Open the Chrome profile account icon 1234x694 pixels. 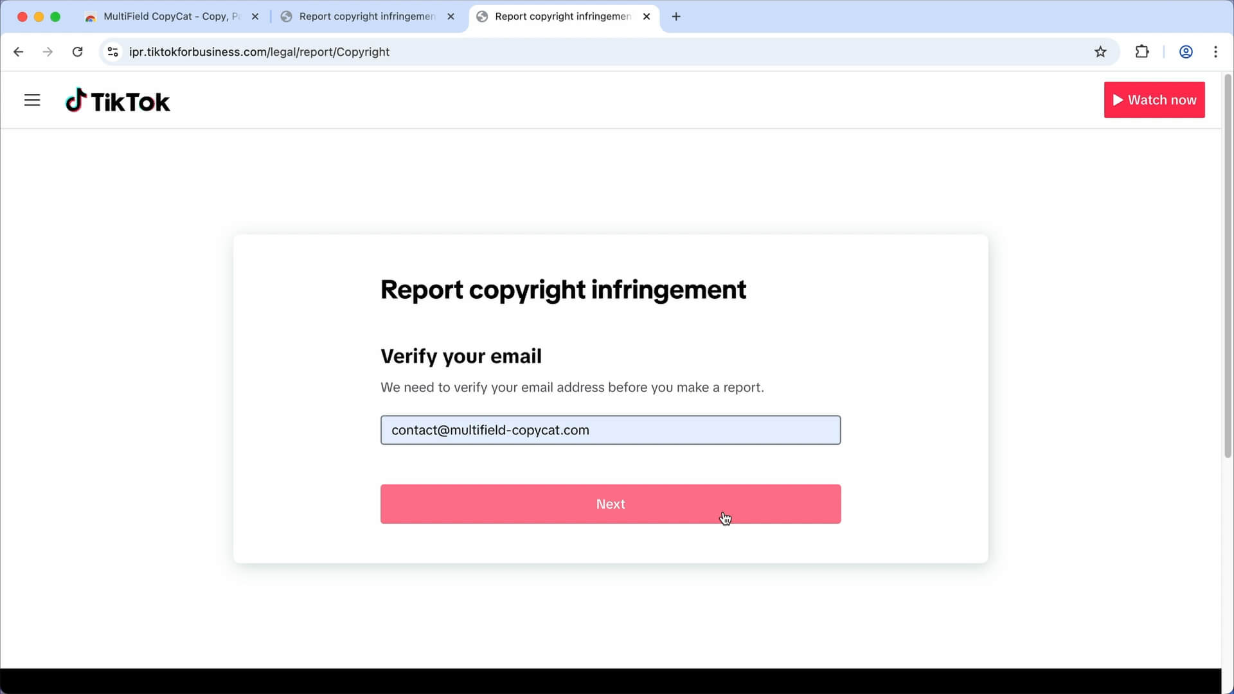[1186, 51]
